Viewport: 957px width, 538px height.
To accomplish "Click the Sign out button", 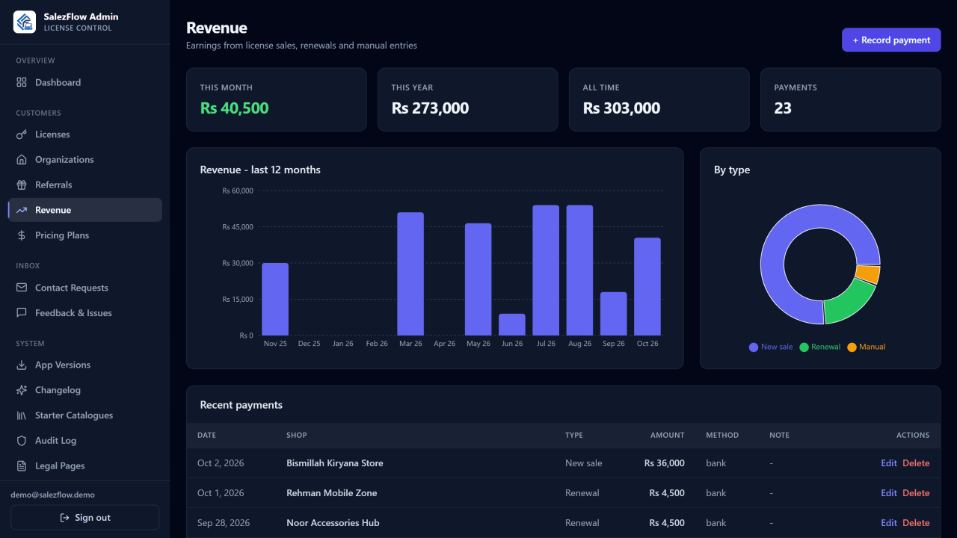I will point(85,518).
